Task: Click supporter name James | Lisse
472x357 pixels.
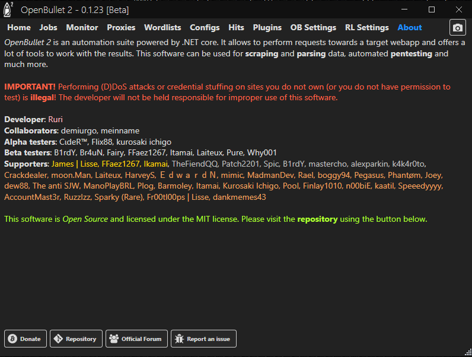Action: (74, 164)
